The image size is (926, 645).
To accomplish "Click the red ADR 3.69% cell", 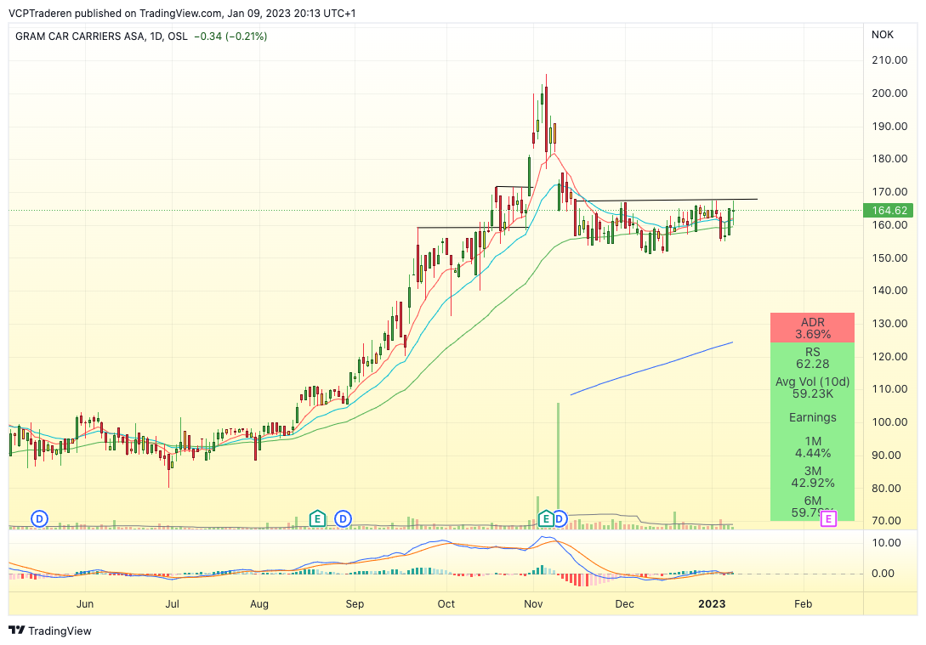I will pos(813,328).
